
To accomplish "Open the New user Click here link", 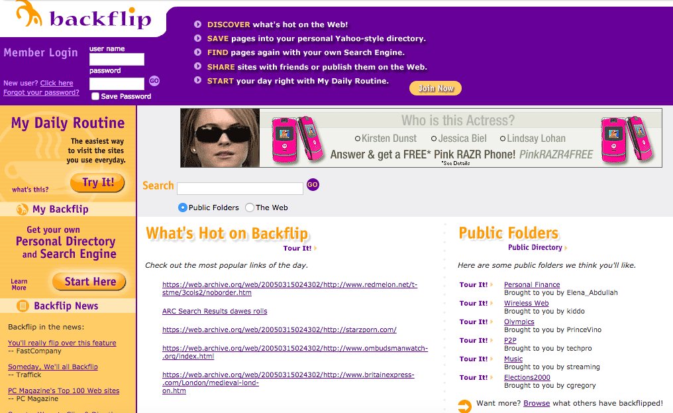I will click(x=57, y=83).
